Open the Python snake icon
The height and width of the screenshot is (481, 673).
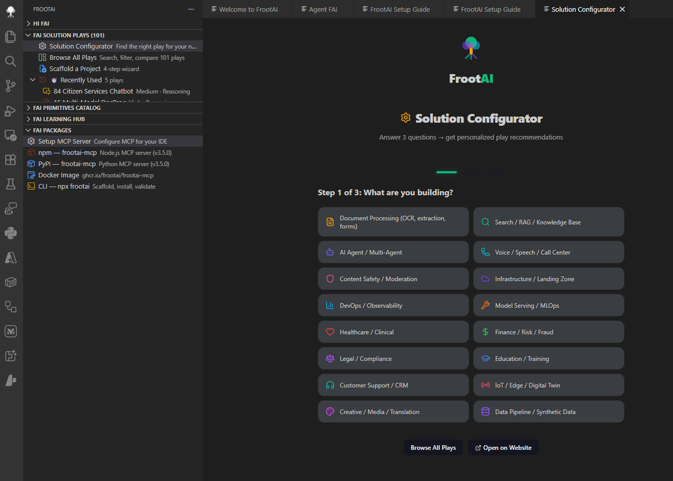coord(11,233)
